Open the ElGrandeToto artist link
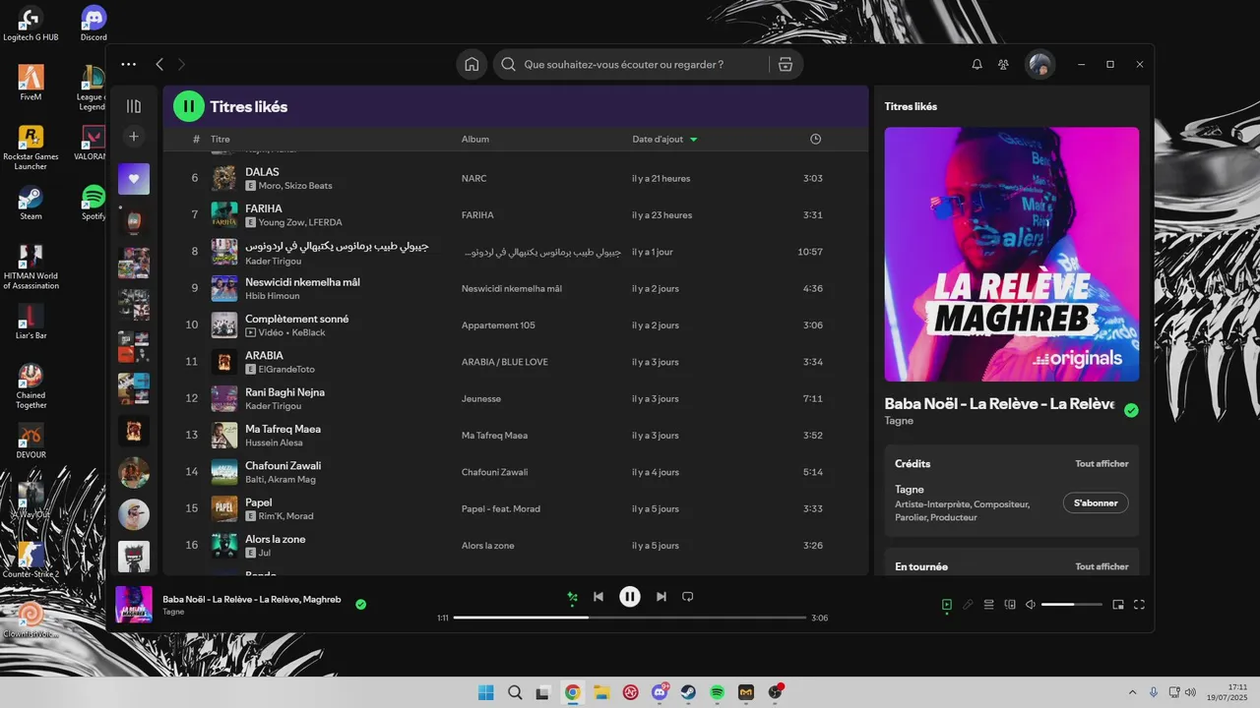Viewport: 1260px width, 708px height. (285, 370)
